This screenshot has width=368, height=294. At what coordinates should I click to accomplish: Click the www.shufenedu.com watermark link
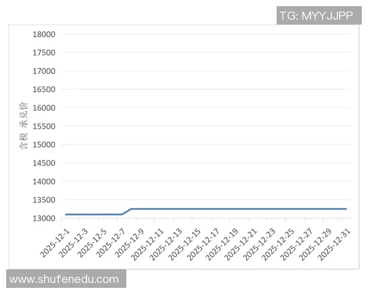click(64, 279)
